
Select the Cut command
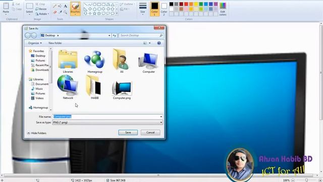[16, 4]
